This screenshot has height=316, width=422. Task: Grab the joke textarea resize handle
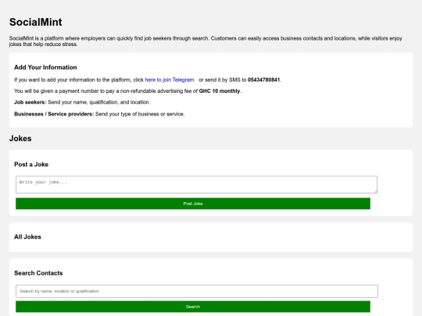[x=375, y=191]
